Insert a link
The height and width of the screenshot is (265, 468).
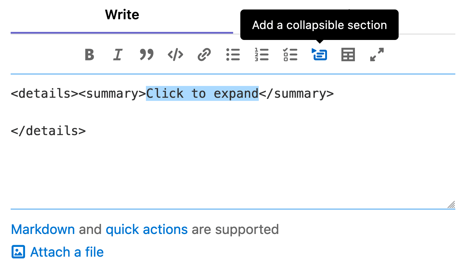coord(204,55)
